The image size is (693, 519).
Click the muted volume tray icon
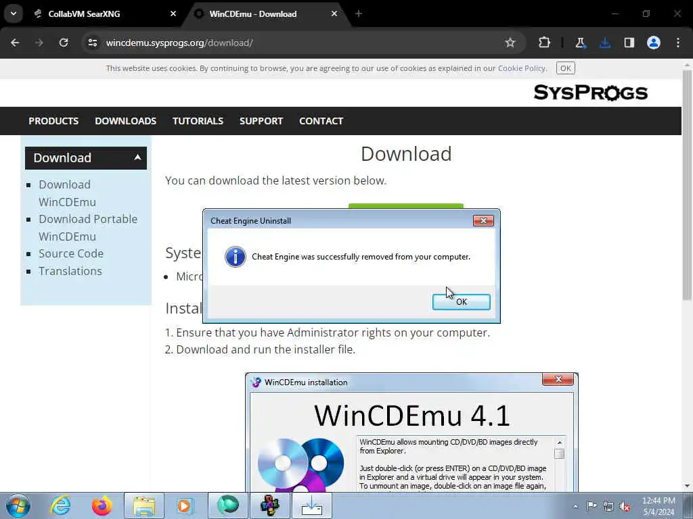(x=625, y=507)
